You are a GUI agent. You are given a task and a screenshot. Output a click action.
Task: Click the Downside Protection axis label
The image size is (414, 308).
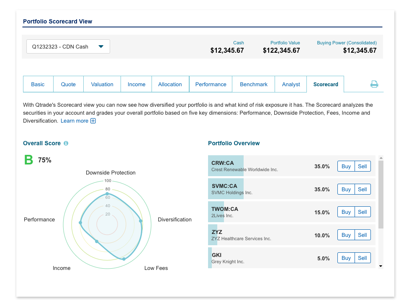point(111,172)
